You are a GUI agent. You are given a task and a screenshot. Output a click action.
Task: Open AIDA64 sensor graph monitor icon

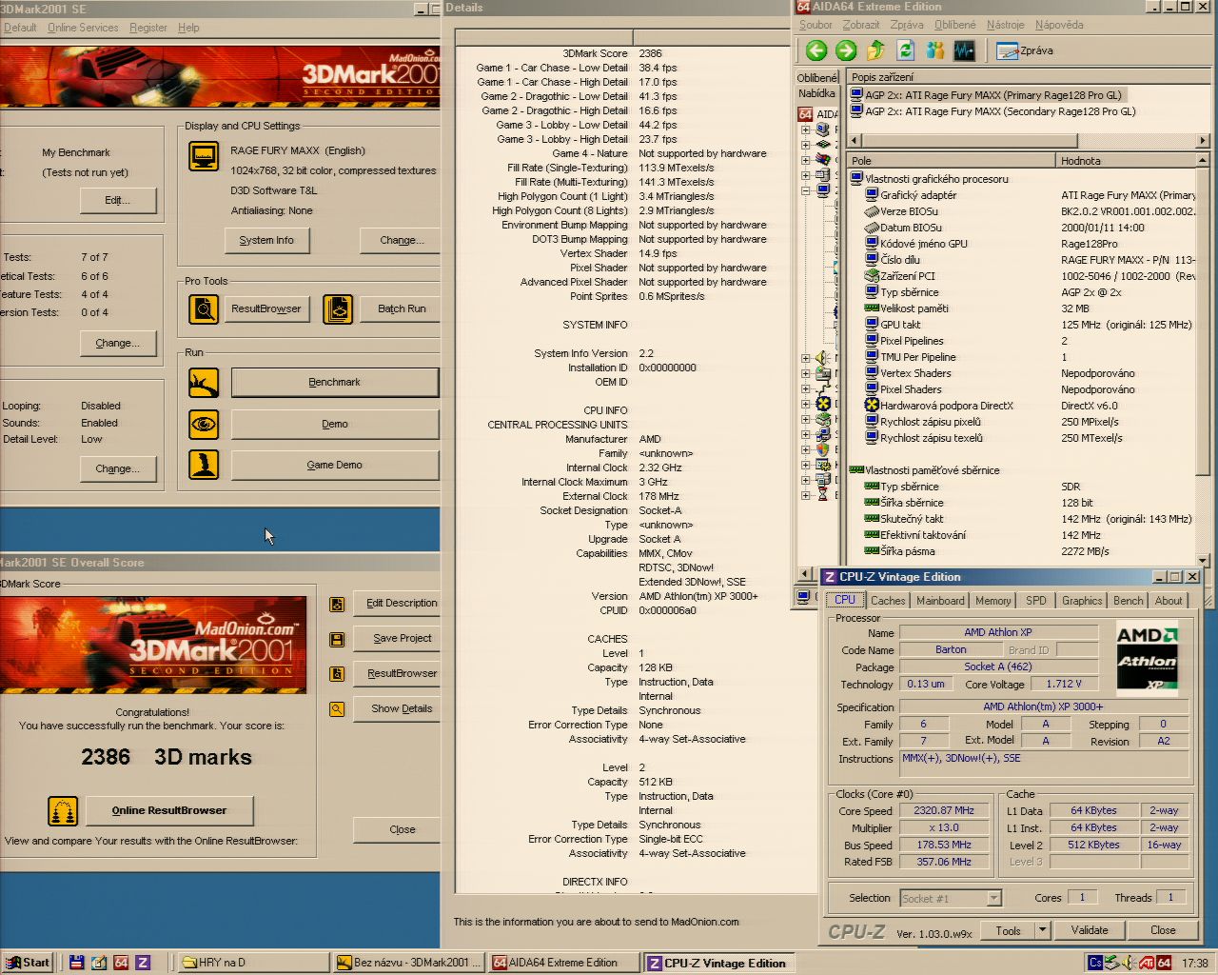tap(964, 50)
